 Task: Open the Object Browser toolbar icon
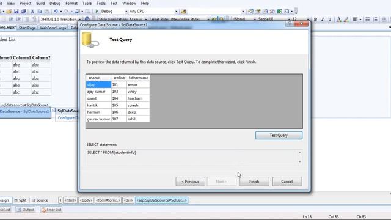pyautogui.click(x=265, y=11)
